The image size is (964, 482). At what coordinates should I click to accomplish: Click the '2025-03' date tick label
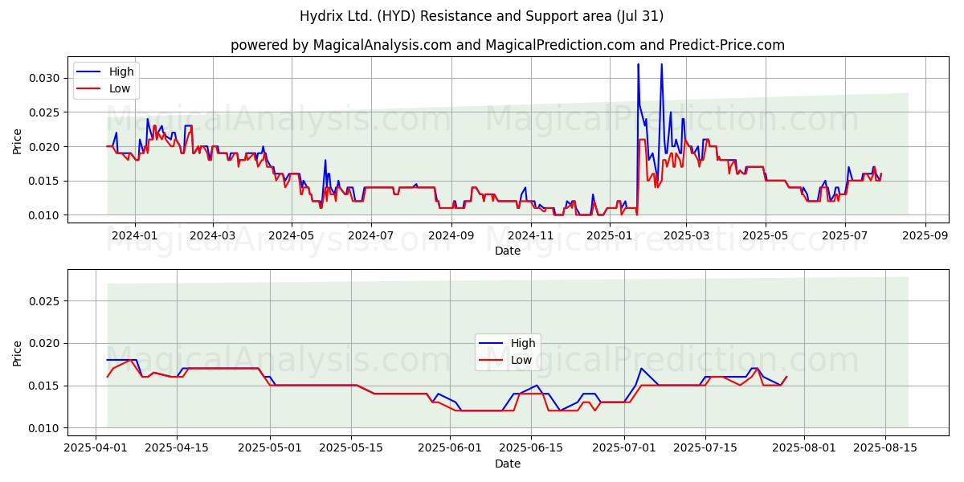pos(686,236)
